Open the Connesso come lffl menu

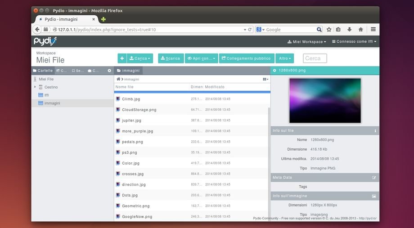(354, 42)
